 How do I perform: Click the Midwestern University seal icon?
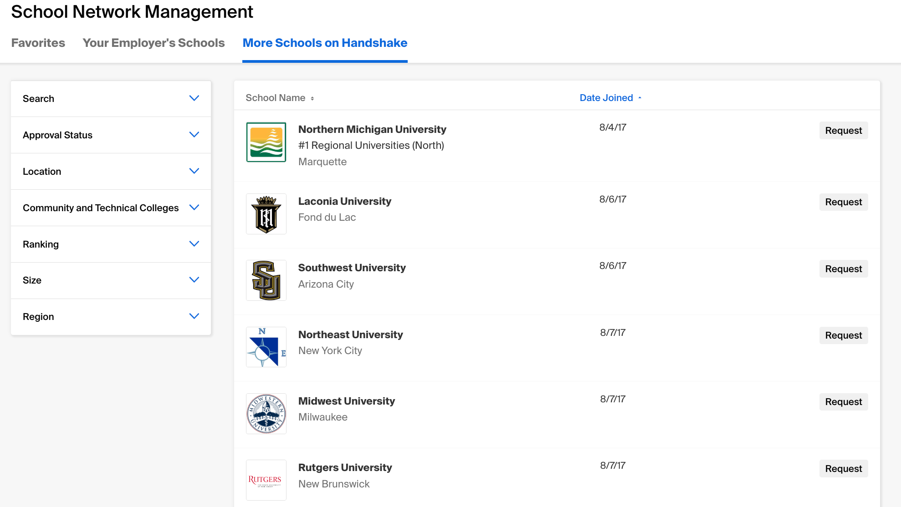[x=266, y=413]
